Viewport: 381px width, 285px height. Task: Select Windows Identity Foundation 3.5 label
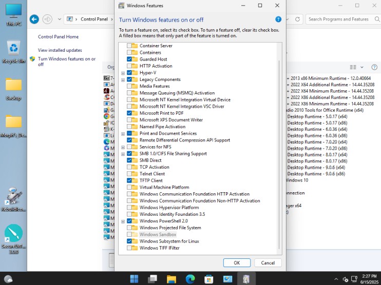pos(173,214)
